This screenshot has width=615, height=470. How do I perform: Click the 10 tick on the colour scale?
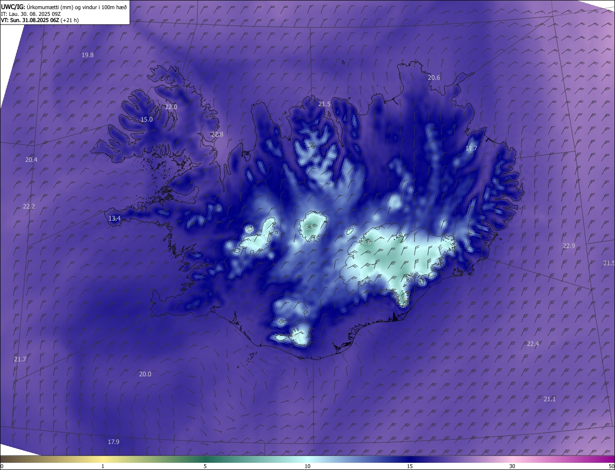tap(307, 466)
